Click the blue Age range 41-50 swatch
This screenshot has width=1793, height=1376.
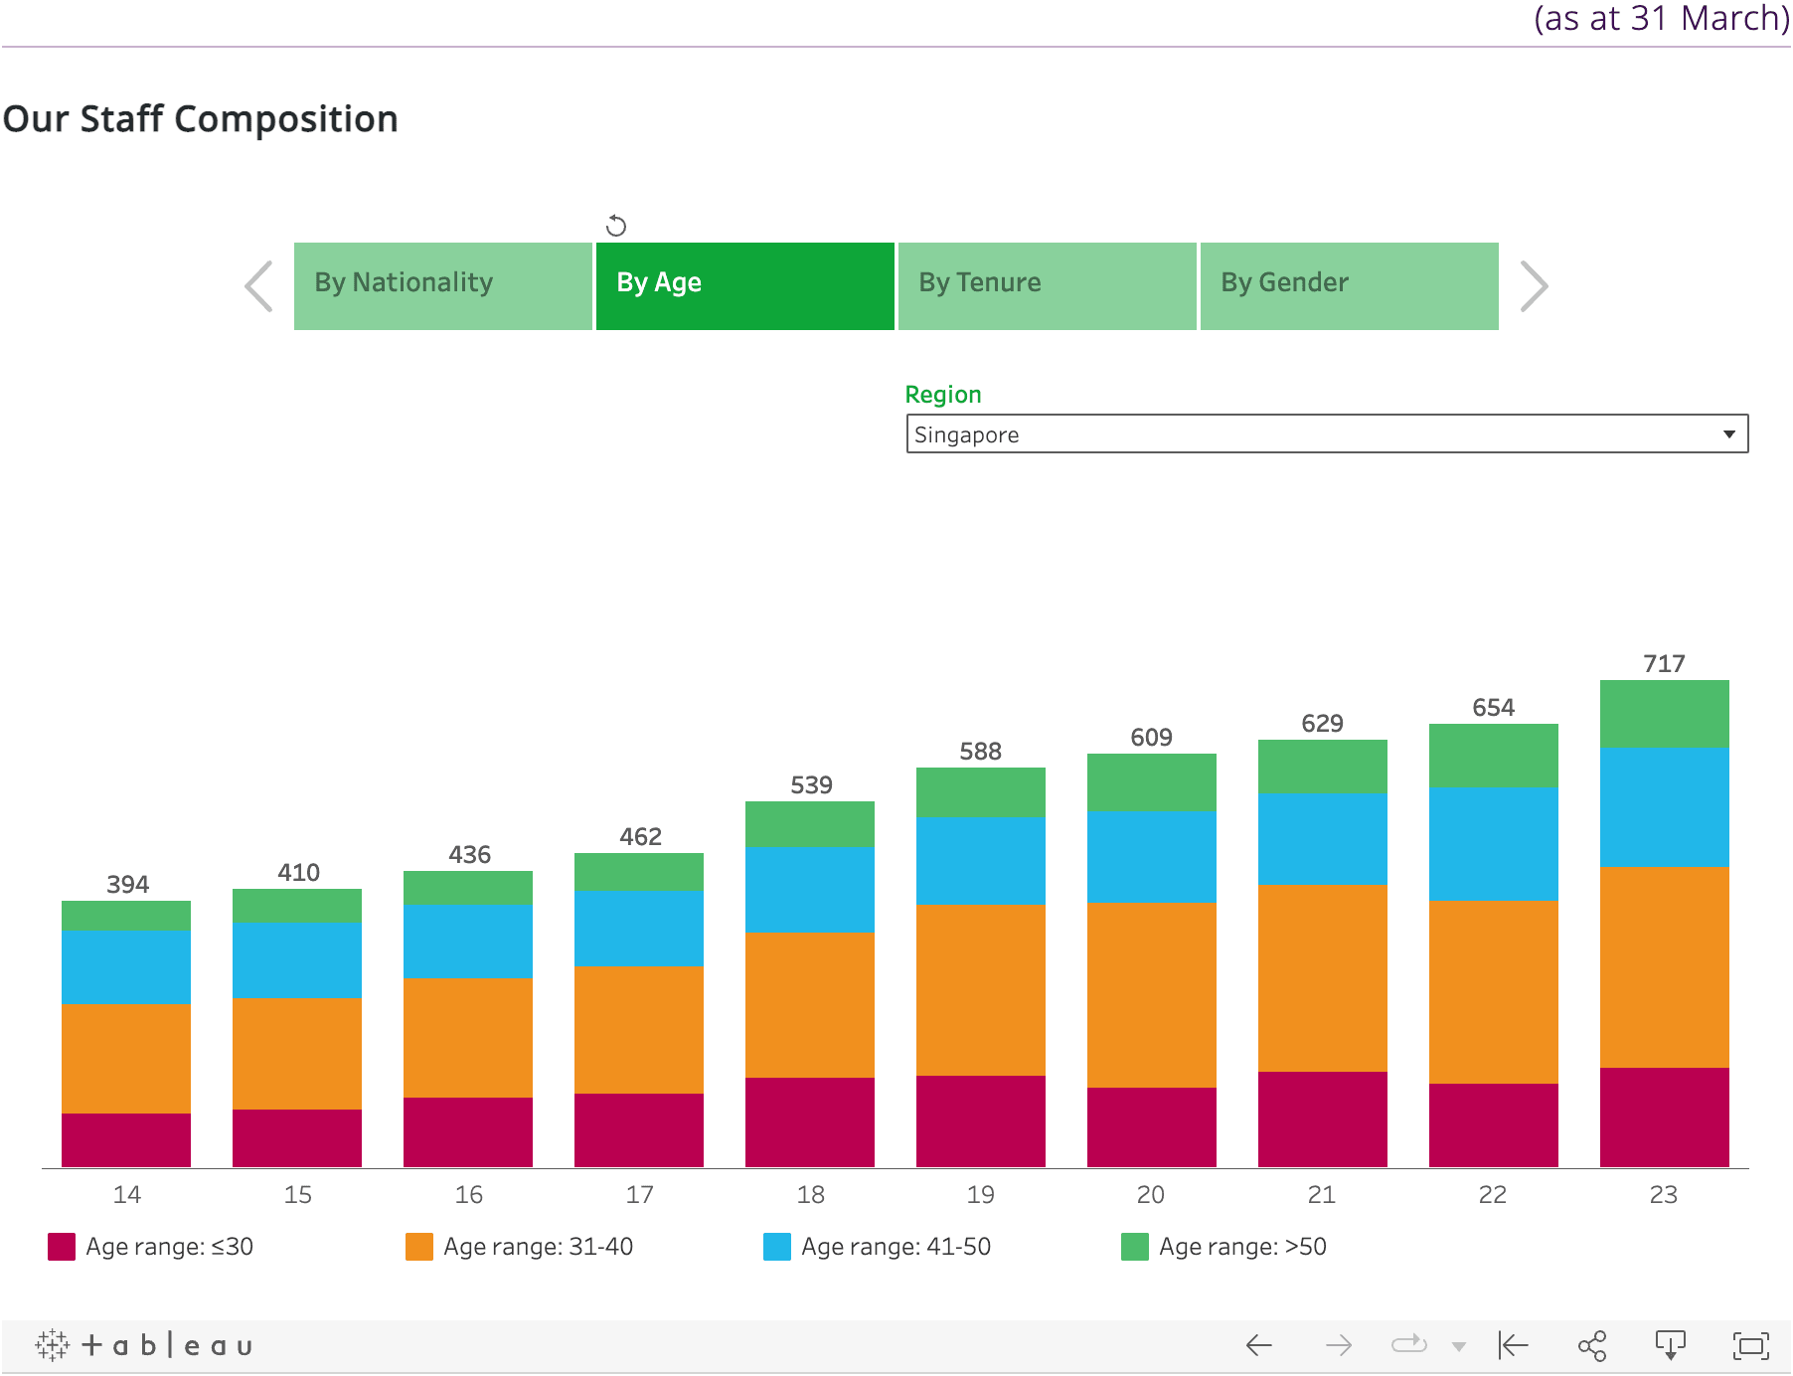[777, 1247]
